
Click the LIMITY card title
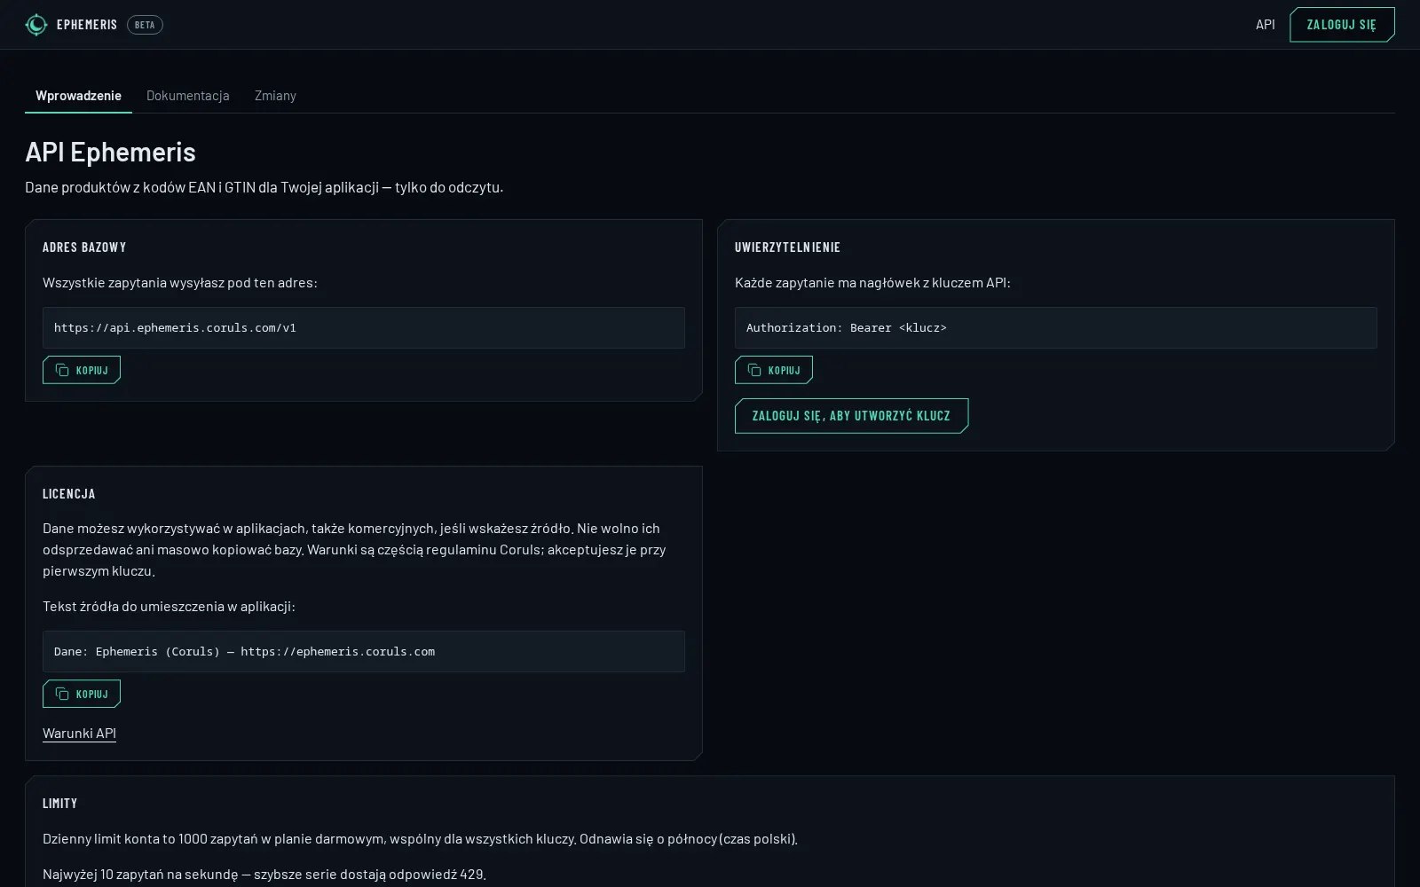(59, 803)
